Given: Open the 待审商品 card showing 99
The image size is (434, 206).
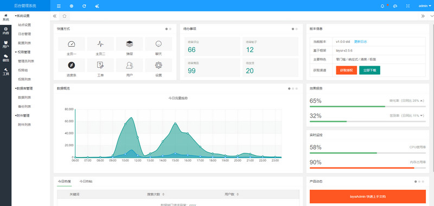Looking at the screenshot, I should (x=212, y=67).
